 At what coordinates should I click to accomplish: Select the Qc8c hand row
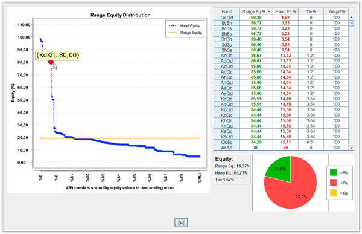tap(281, 142)
